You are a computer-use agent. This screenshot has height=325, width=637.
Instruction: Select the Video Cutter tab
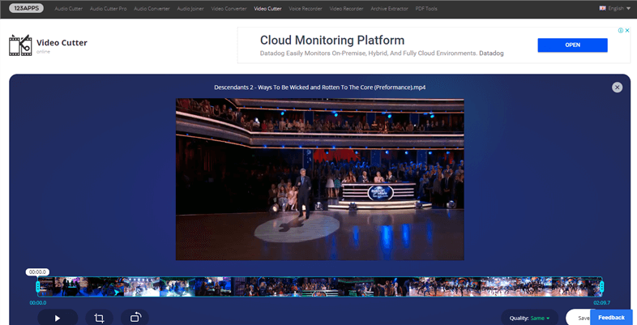[x=267, y=9]
